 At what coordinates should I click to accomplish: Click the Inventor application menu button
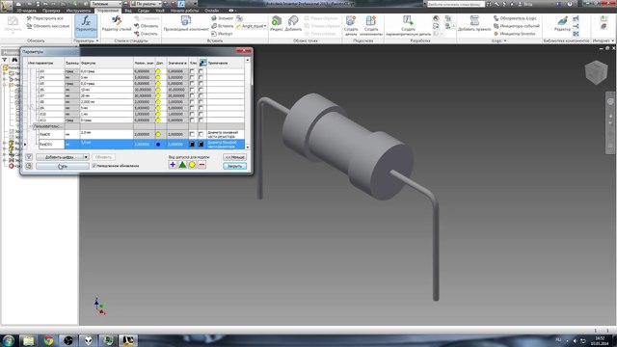click(x=6, y=6)
